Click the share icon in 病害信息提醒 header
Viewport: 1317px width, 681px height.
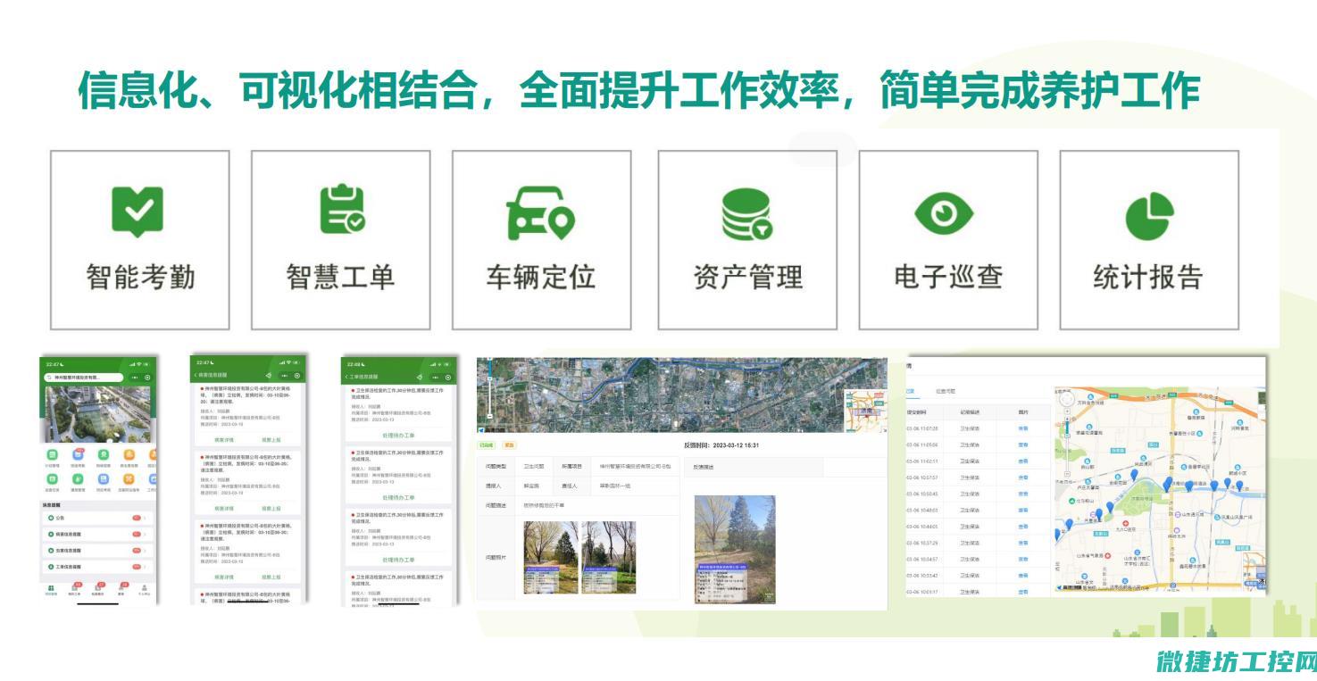pyautogui.click(x=269, y=375)
